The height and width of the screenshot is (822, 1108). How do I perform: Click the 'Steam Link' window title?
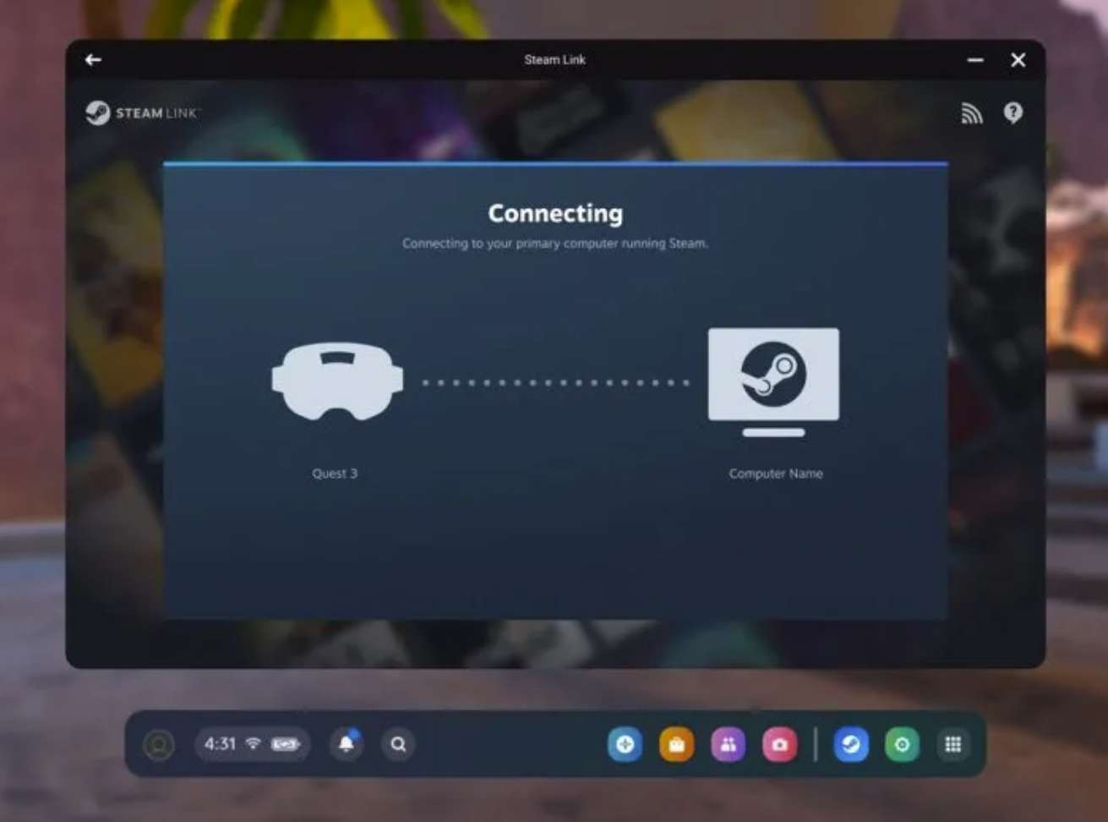point(554,60)
